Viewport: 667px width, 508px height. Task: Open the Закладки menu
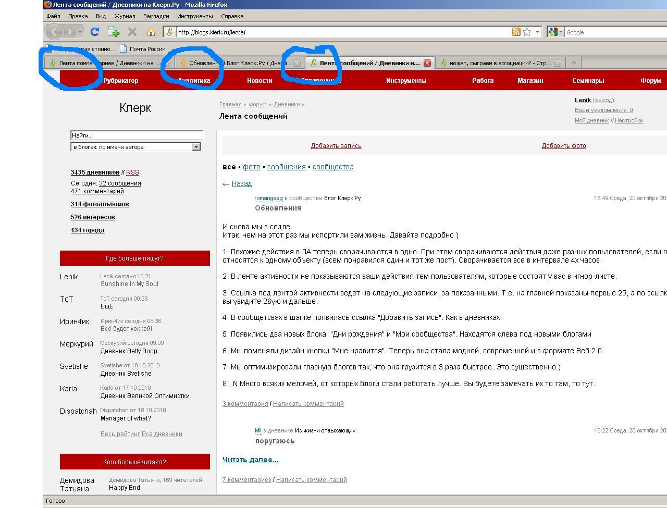coord(156,16)
